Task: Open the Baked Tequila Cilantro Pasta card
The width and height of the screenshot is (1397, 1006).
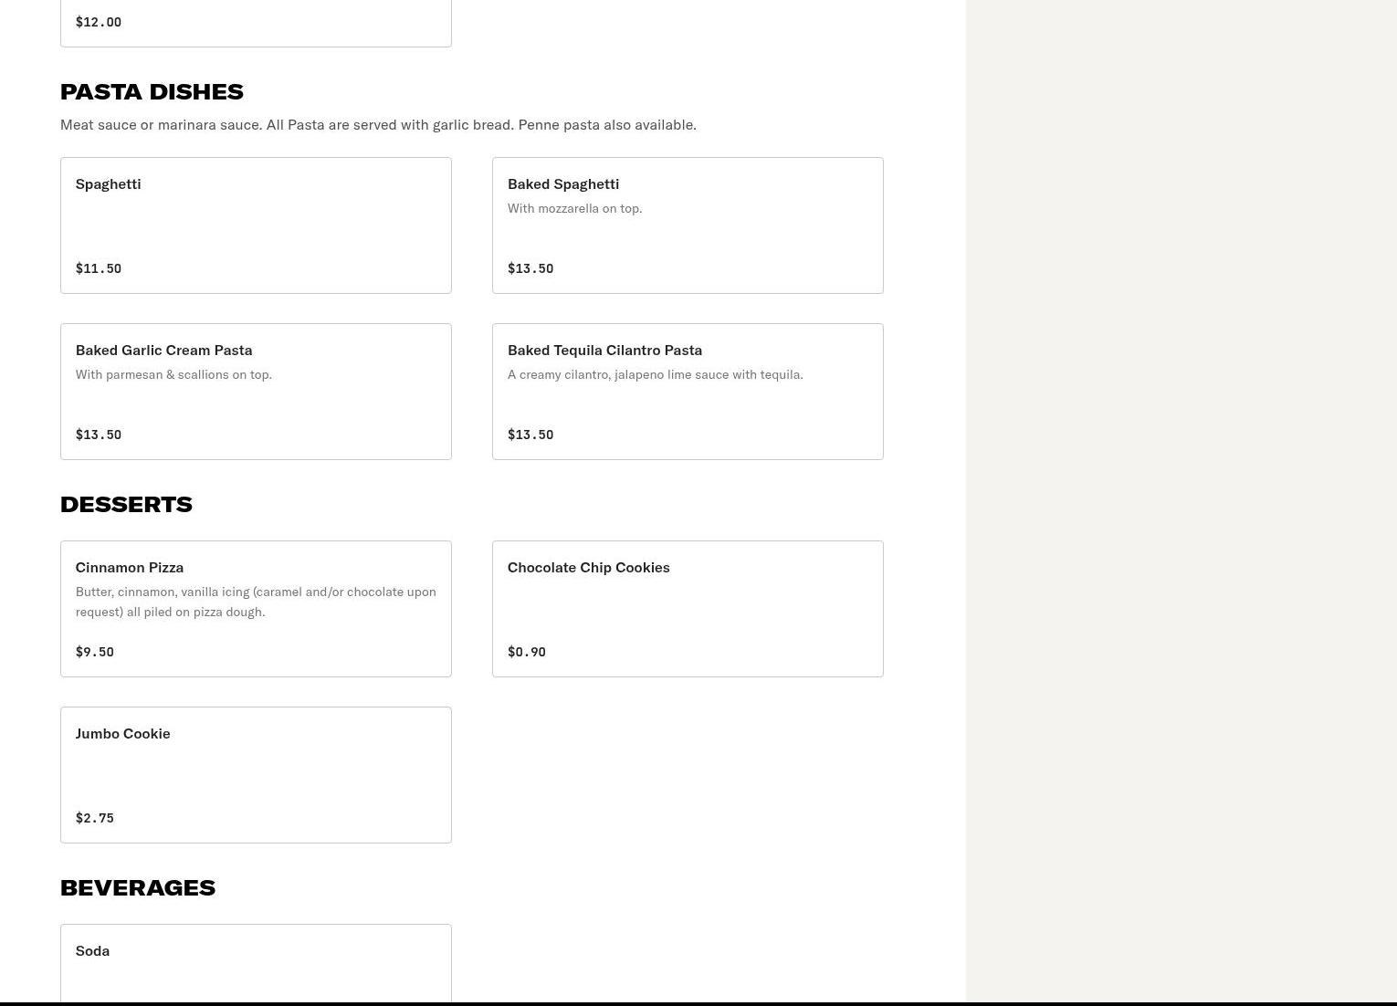Action: 688,392
